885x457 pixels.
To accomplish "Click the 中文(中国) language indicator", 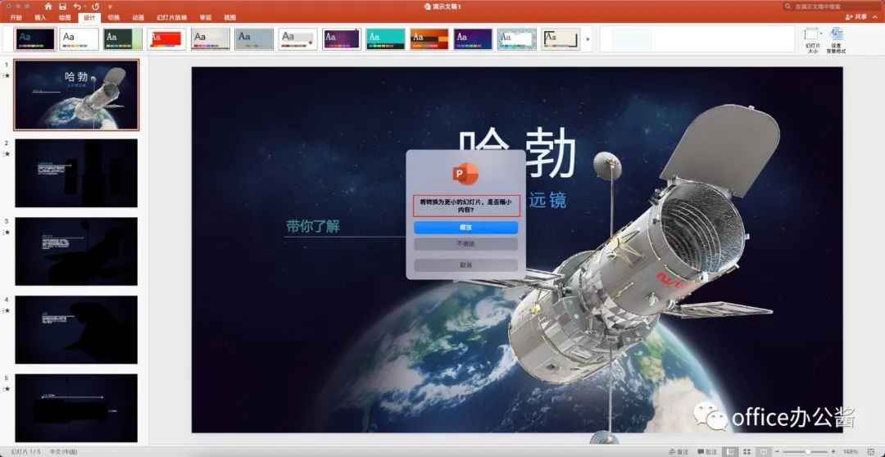I will click(63, 451).
